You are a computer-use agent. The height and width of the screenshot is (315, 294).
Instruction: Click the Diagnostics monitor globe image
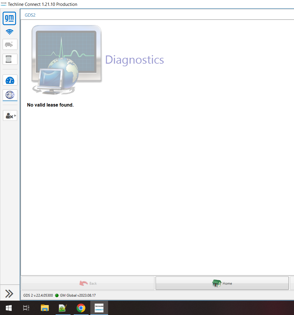tap(67, 60)
